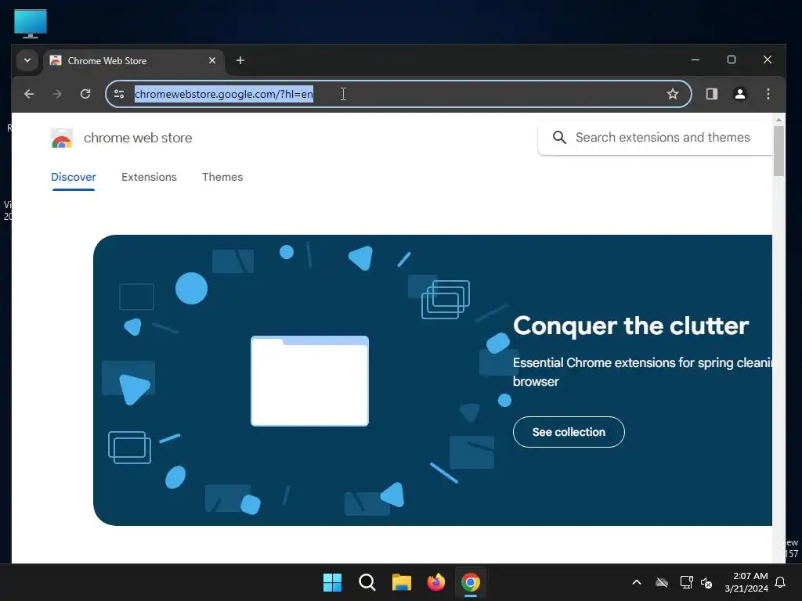Minimize the Chrome window

(x=695, y=59)
